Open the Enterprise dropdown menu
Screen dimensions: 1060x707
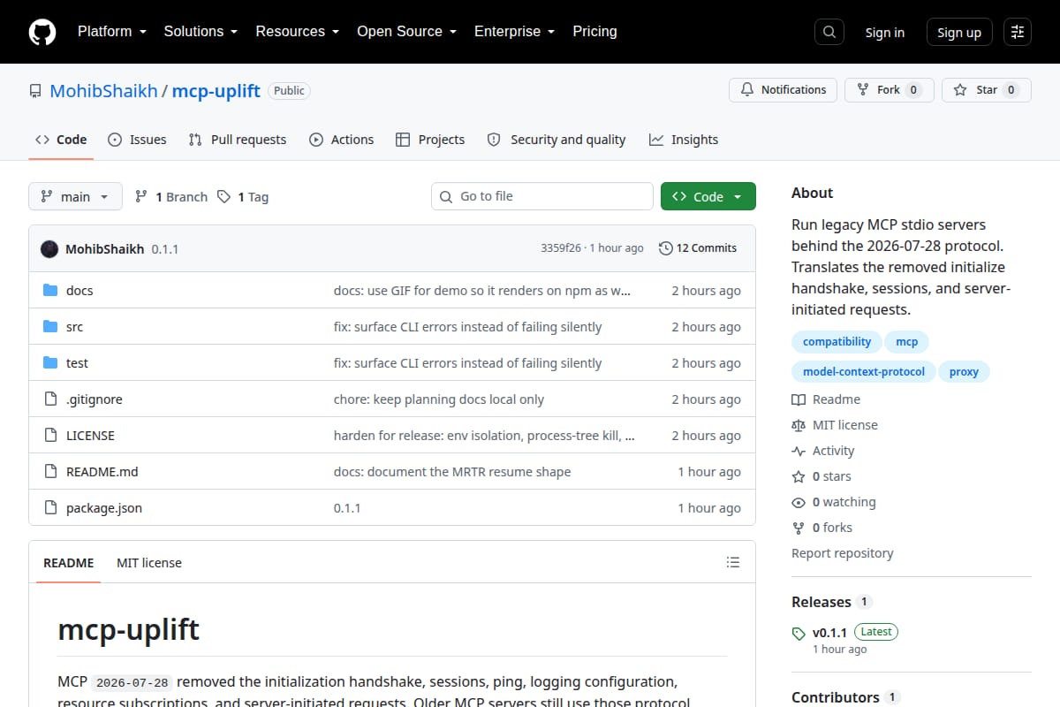click(514, 32)
